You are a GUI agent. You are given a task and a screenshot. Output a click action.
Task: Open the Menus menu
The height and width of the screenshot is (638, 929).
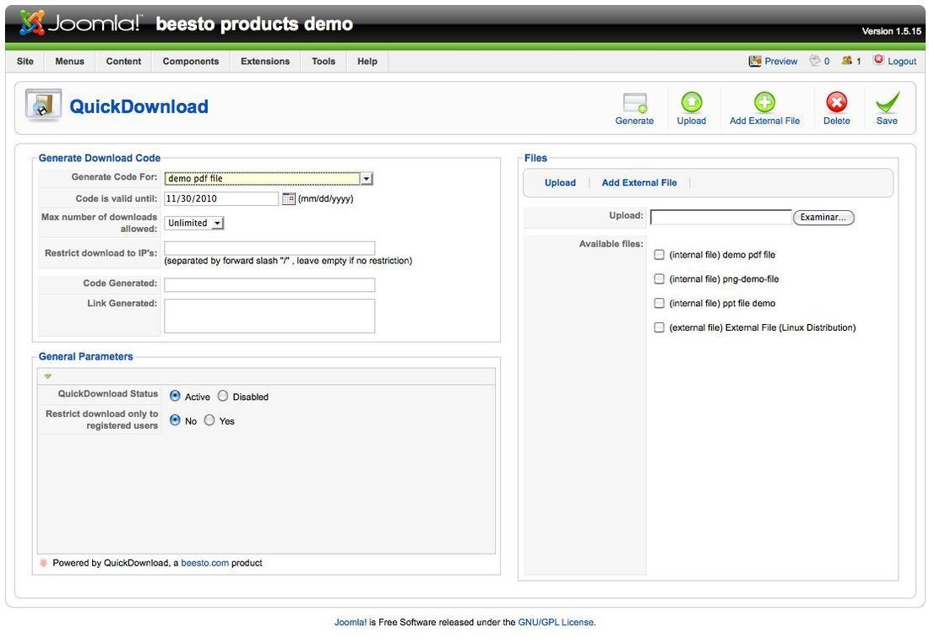tap(69, 61)
